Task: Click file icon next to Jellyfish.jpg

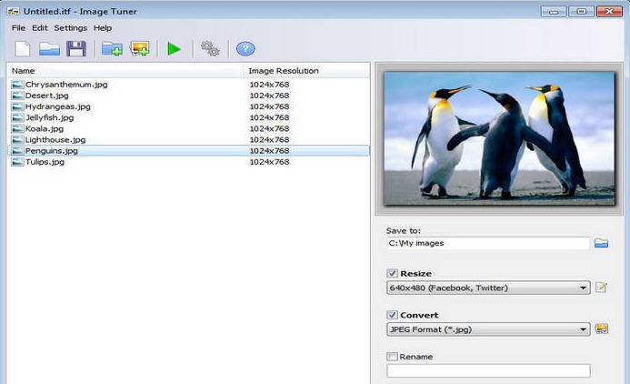Action: point(17,117)
